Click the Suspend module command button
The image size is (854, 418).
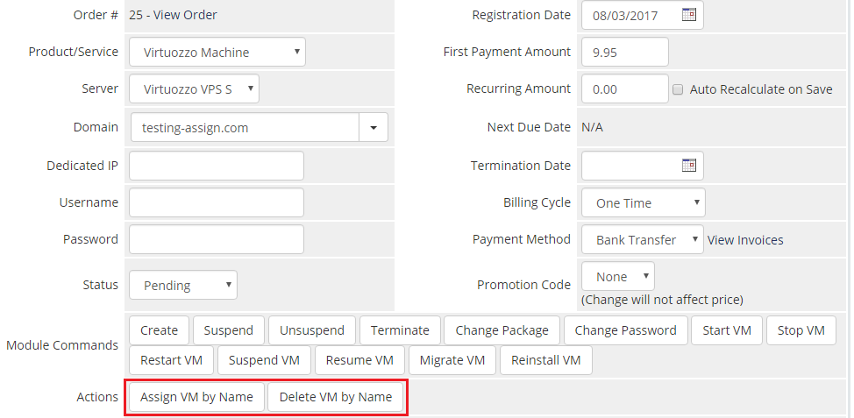point(229,330)
